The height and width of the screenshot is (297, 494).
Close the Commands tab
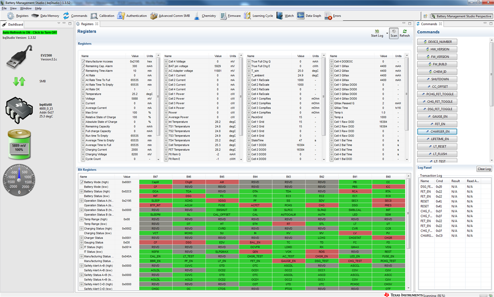click(x=440, y=24)
